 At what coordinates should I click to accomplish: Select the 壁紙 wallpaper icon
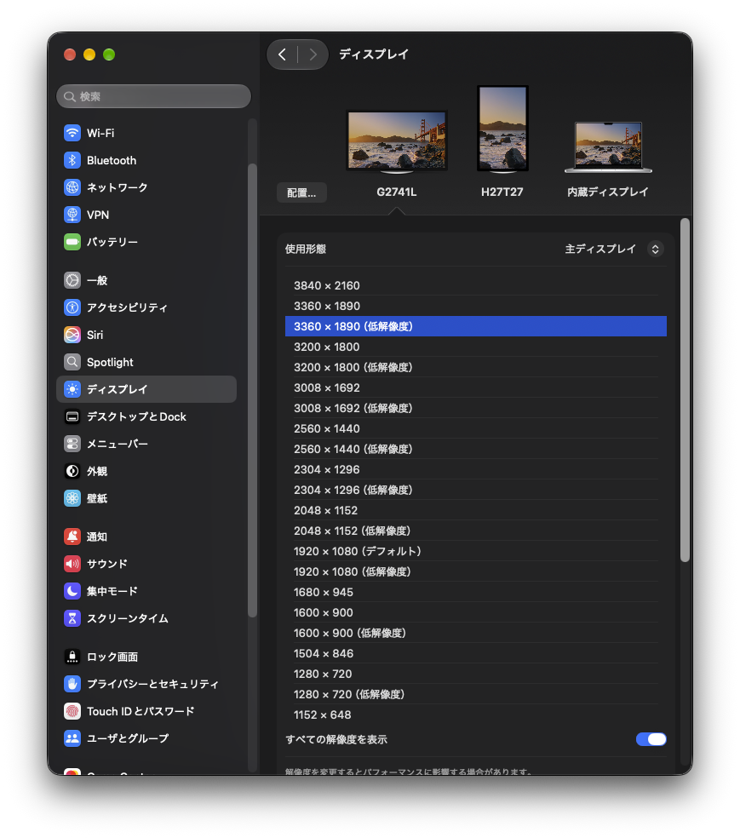pos(72,499)
